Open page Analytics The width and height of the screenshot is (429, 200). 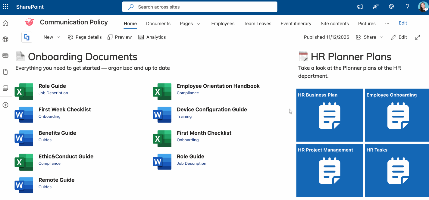point(152,37)
